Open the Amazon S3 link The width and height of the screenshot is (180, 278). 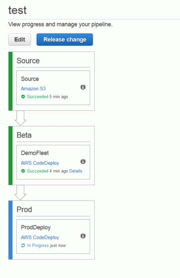tap(33, 88)
